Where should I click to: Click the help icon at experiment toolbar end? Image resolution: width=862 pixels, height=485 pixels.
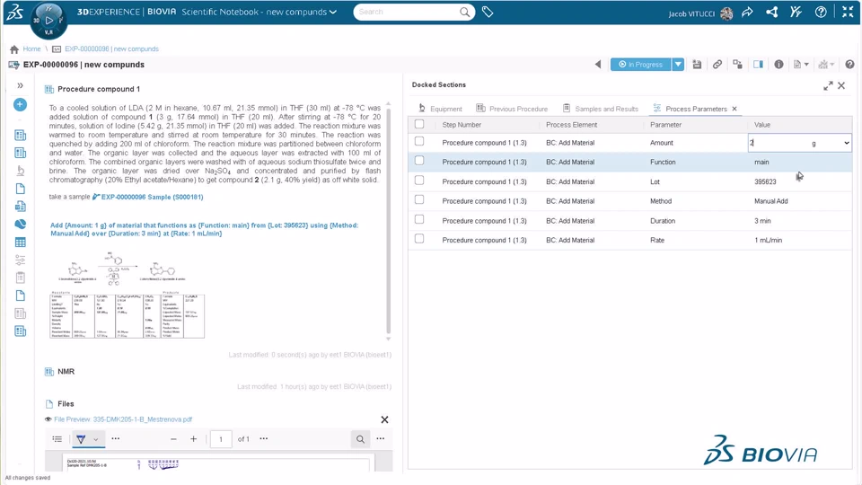(850, 65)
